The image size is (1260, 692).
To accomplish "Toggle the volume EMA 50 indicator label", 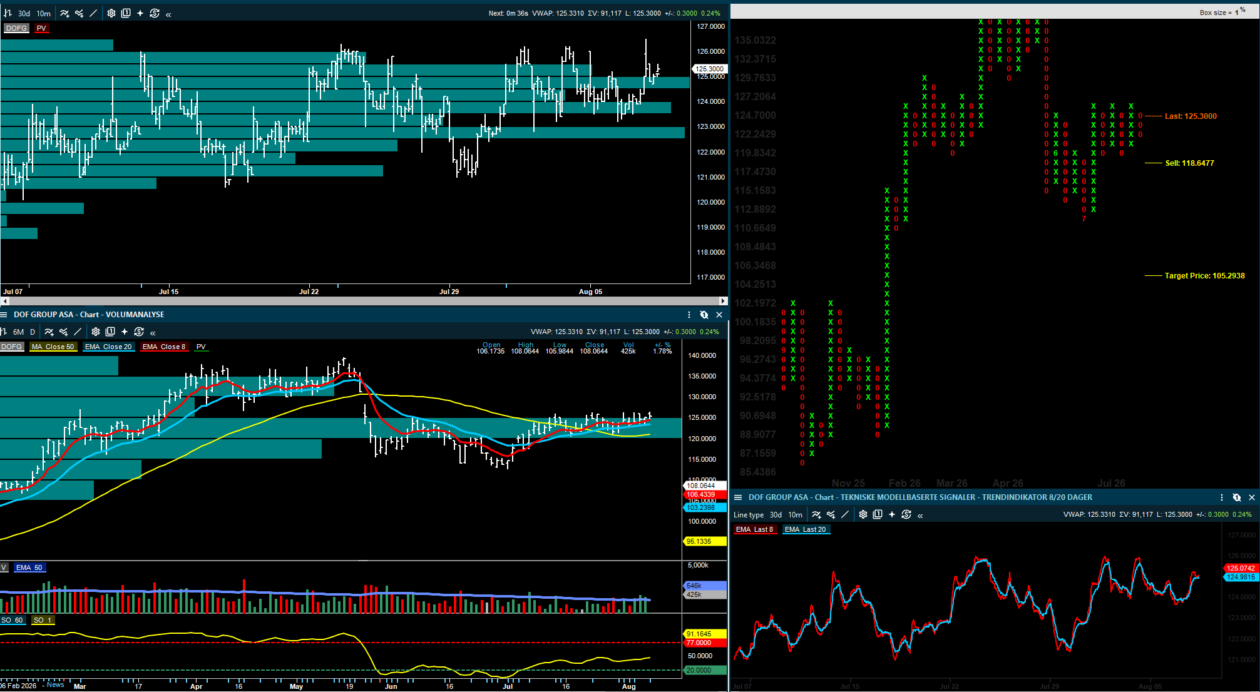I will pos(29,567).
